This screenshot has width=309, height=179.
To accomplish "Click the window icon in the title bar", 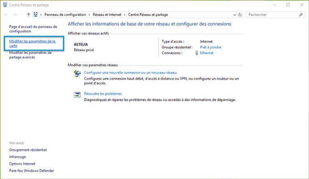I will point(5,5).
